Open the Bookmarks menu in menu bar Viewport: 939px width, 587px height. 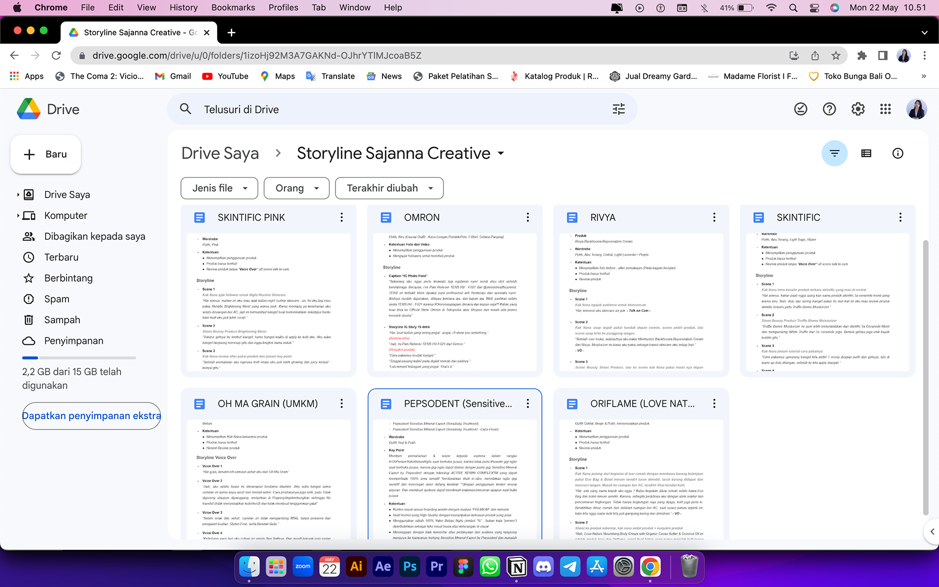[x=233, y=7]
